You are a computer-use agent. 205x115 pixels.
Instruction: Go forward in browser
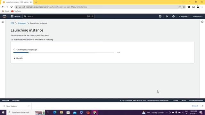[7, 7]
